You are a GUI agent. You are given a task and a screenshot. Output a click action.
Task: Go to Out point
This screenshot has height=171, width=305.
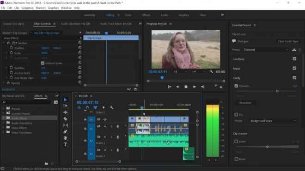coord(202,87)
